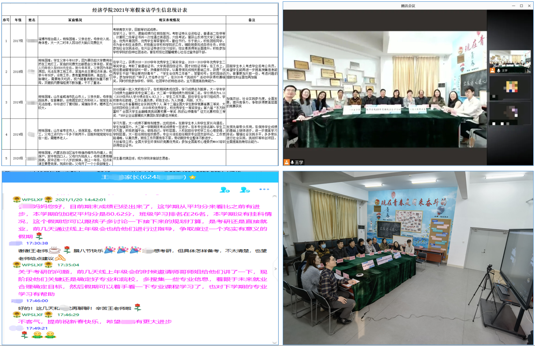Click the microphone icon below main meeting video
This screenshot has width=535, height=346.
[292, 162]
